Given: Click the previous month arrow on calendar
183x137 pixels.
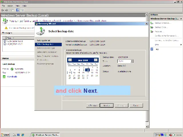Looking at the screenshot, I should point(70,60).
